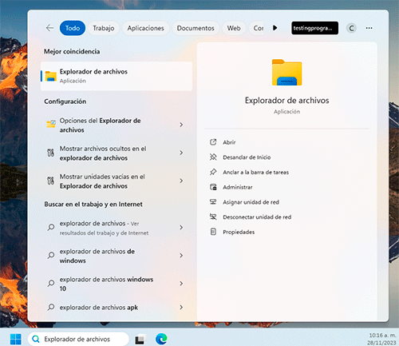Show more filter tabs with play arrow

coord(275,28)
